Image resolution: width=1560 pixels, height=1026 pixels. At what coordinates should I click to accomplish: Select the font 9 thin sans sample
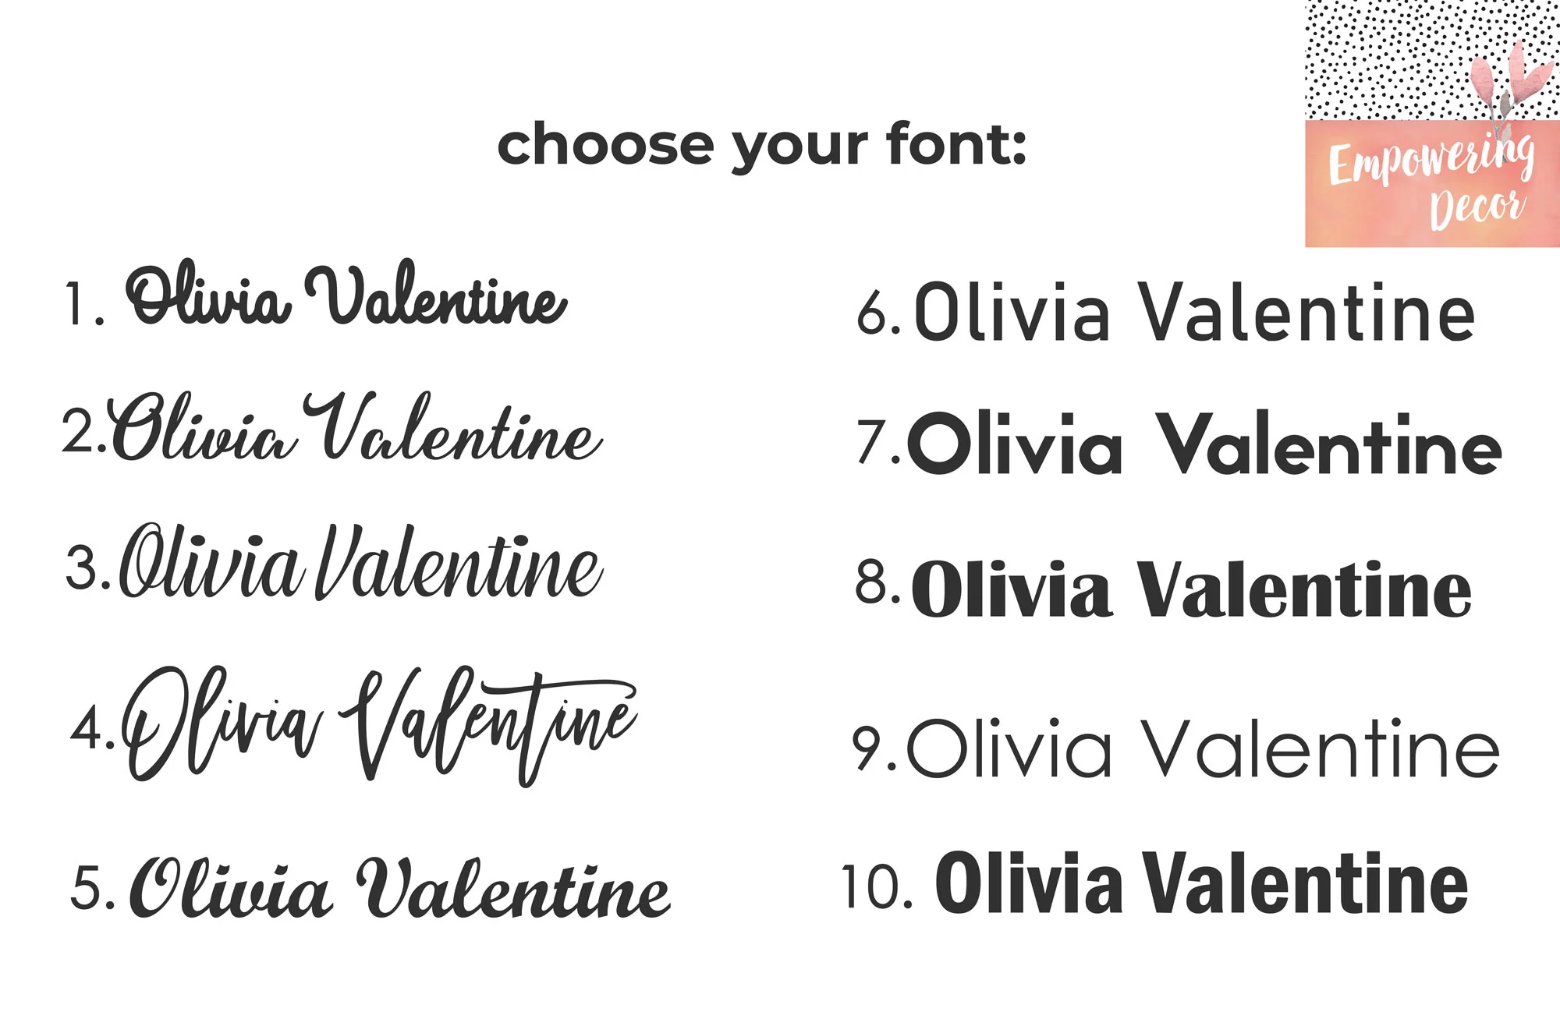[1202, 748]
